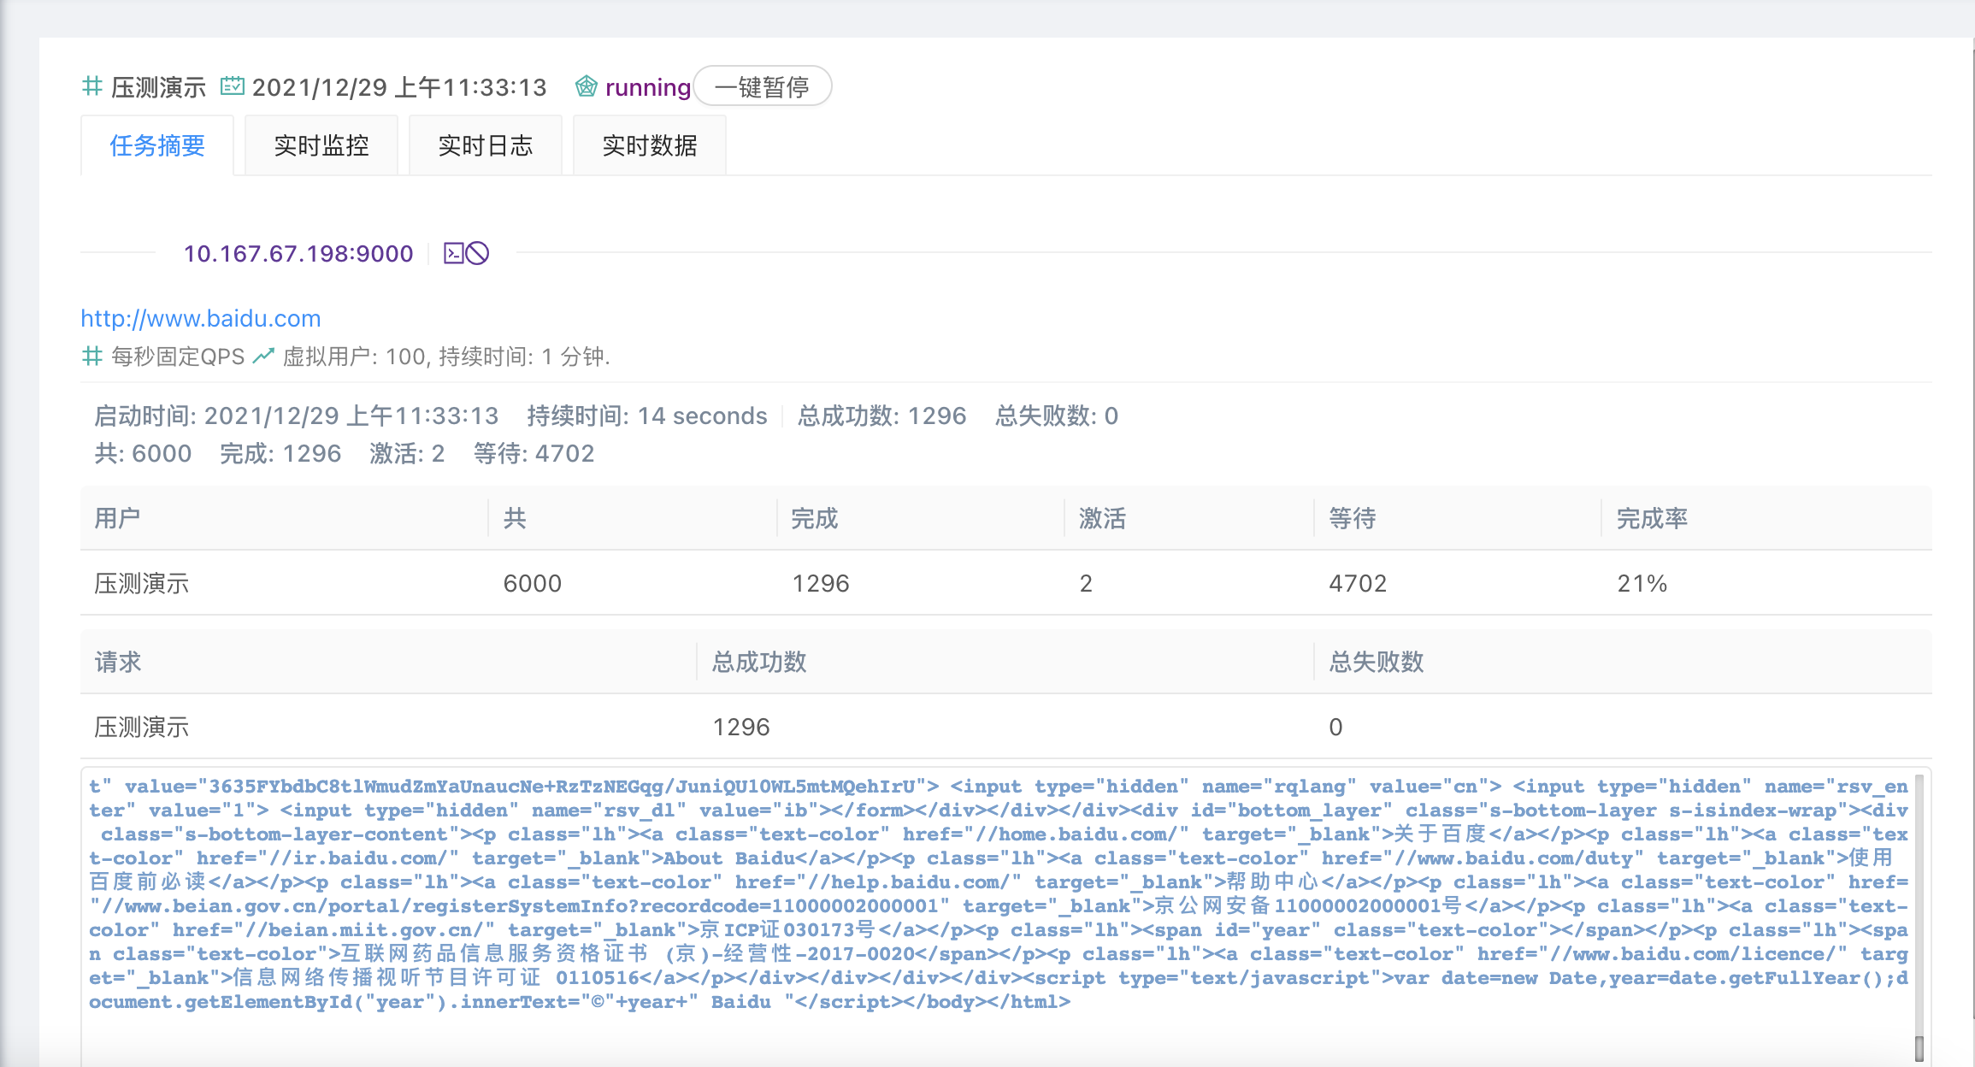The image size is (1975, 1067).
Task: Switch to the 任务摘要 tab
Action: pyautogui.click(x=157, y=145)
